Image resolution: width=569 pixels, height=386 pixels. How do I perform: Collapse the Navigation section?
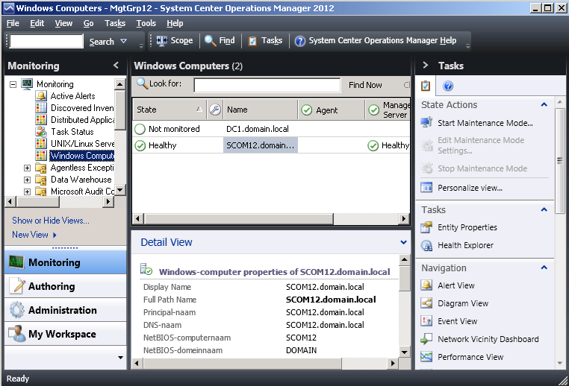pyautogui.click(x=544, y=268)
